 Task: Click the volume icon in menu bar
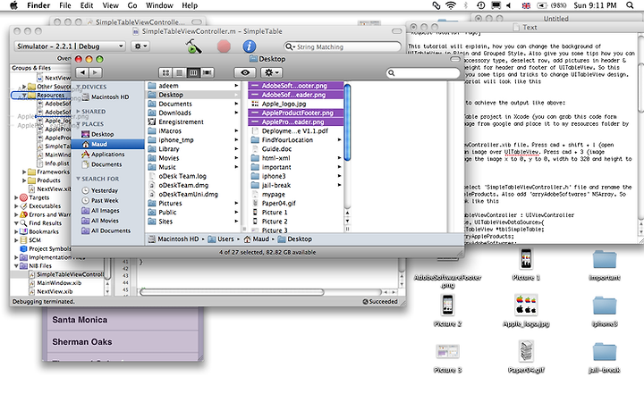coord(509,5)
